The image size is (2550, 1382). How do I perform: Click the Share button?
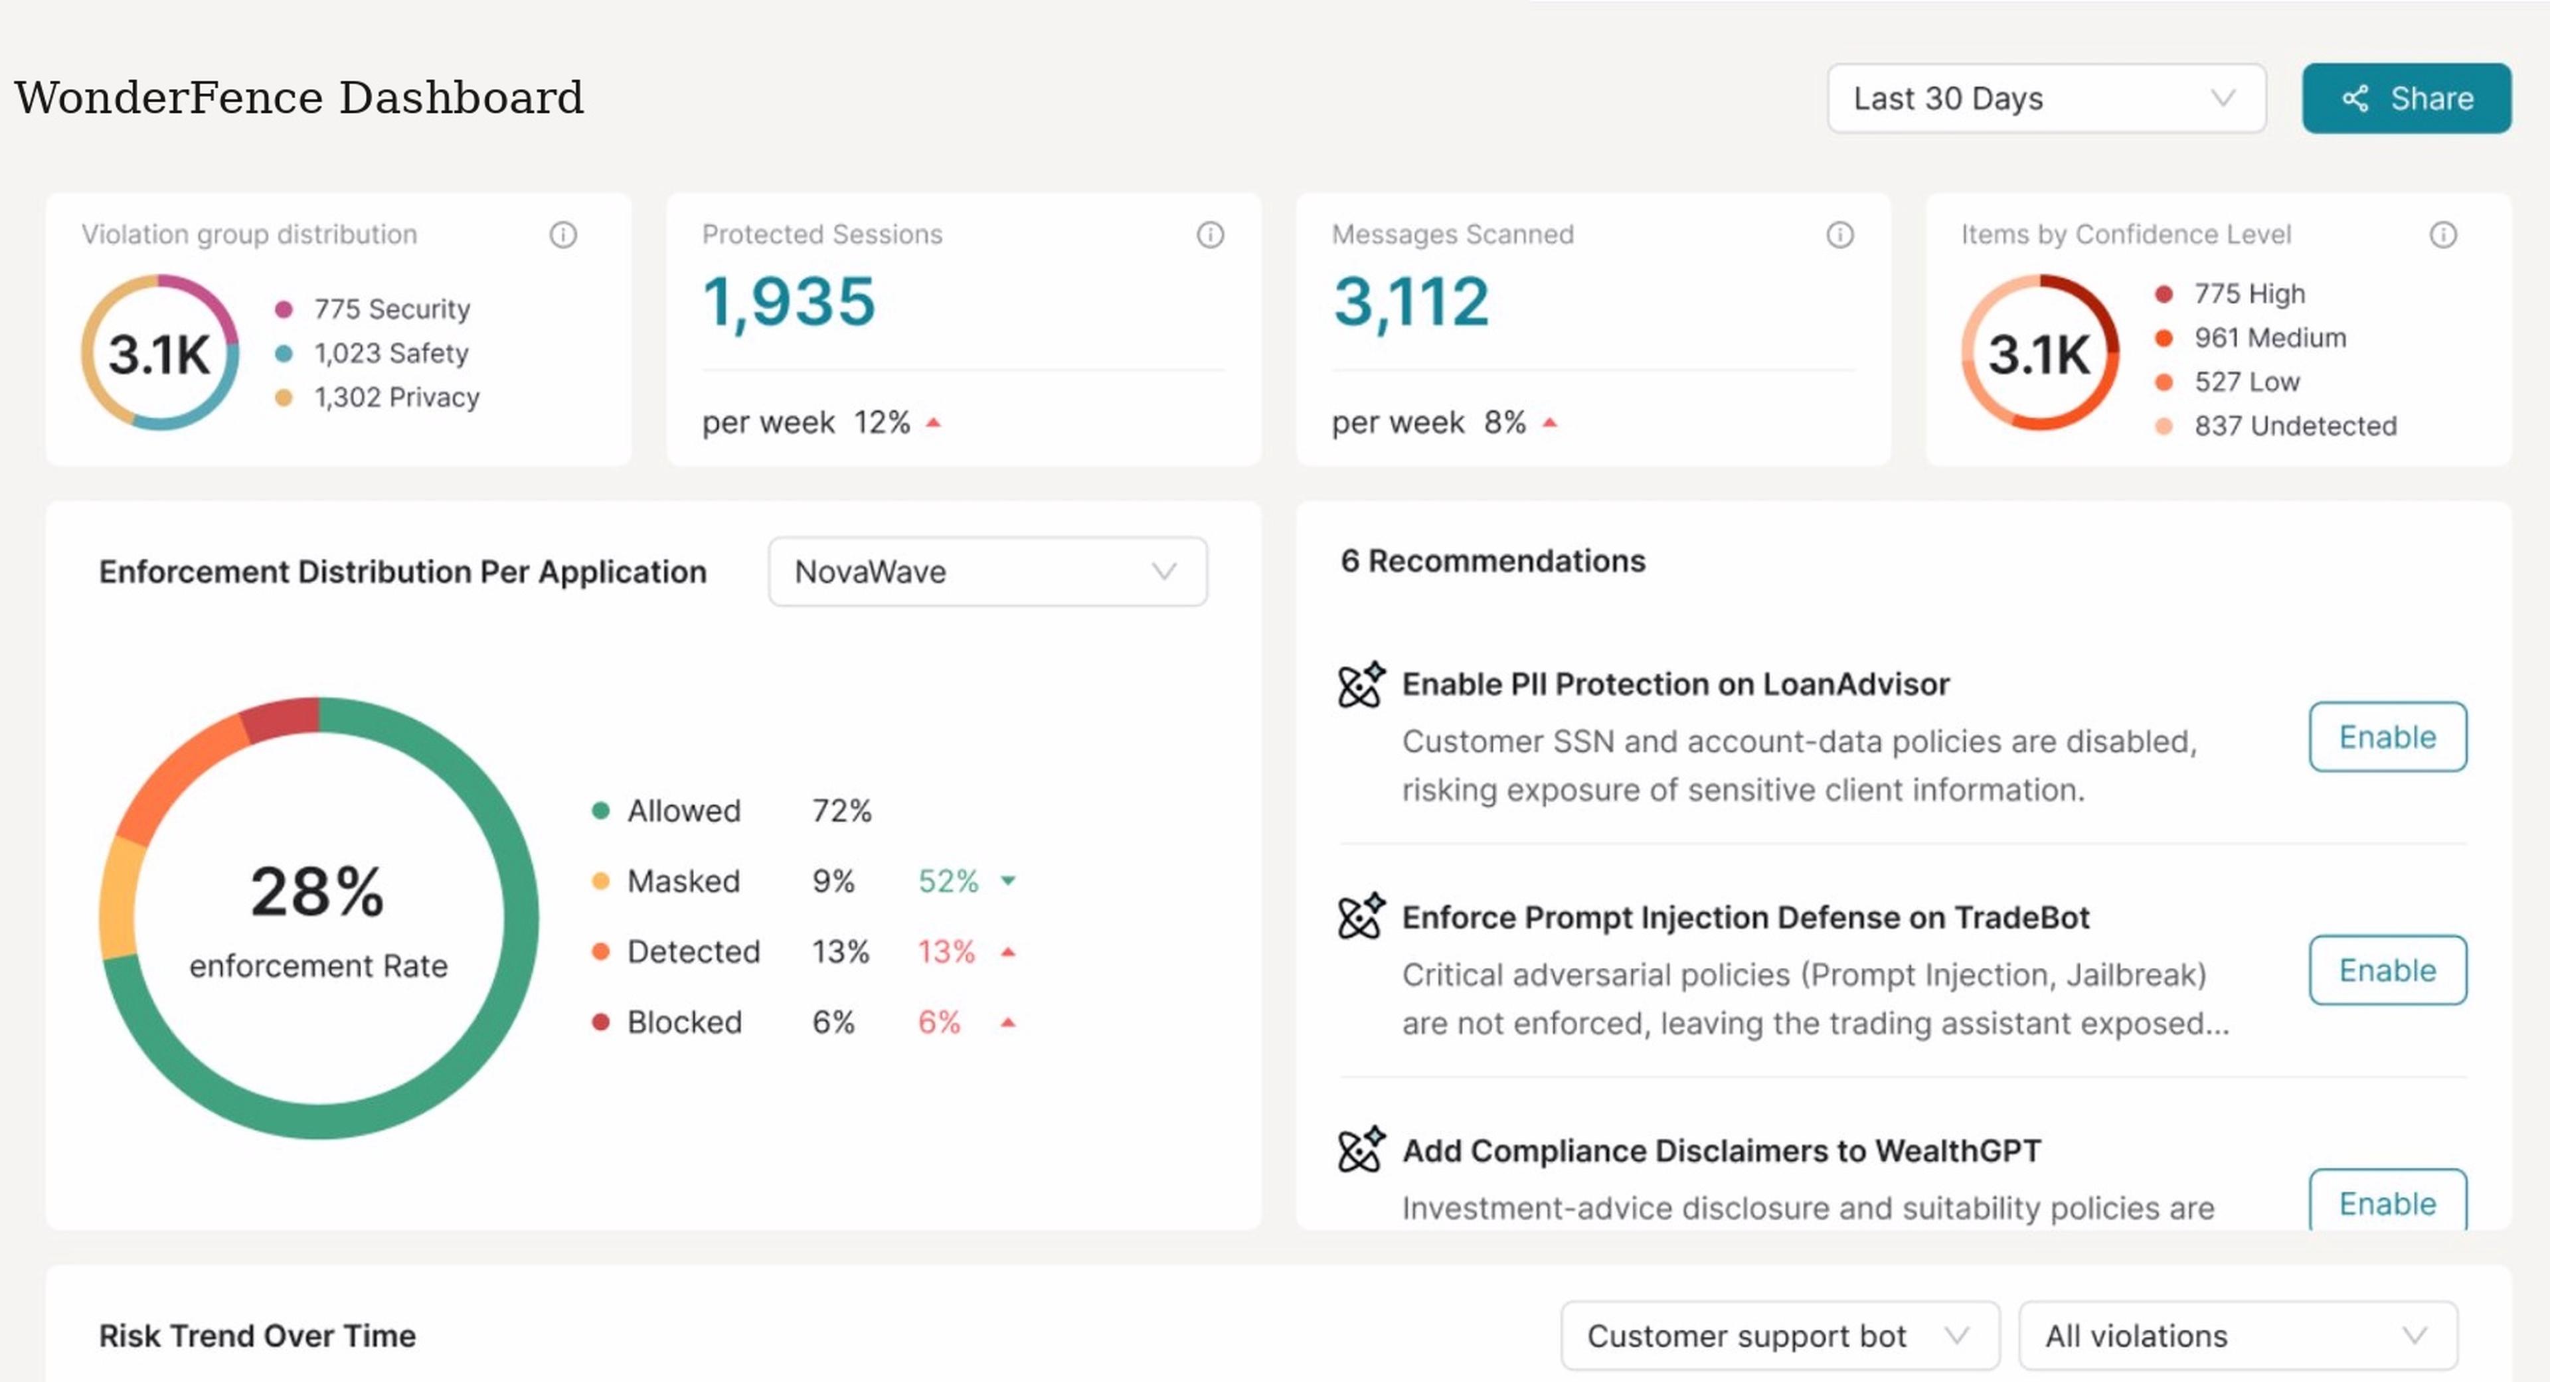2407,98
